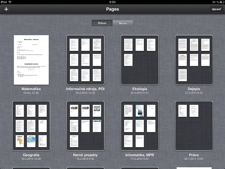Select the Informačné zdroje, POI title
Screen dimensions: 225x169
coord(85,89)
